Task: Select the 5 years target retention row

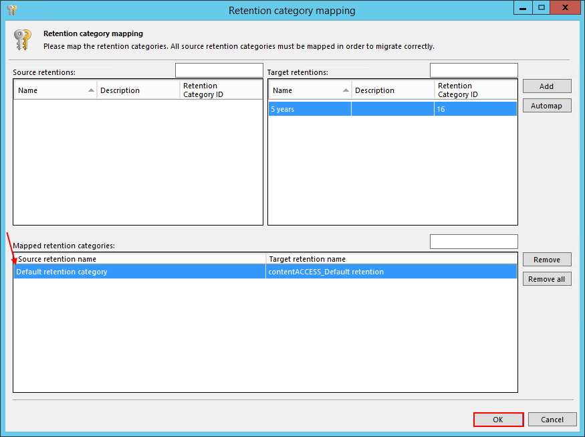Action: coord(392,109)
